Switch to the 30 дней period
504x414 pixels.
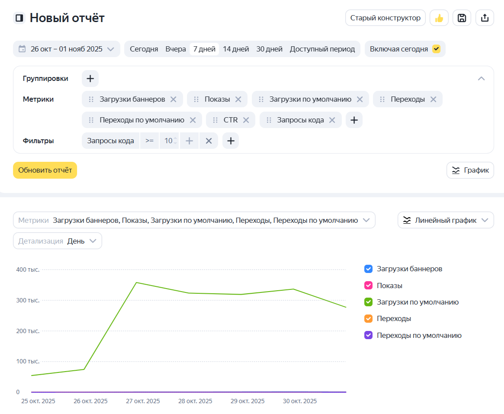coord(269,49)
